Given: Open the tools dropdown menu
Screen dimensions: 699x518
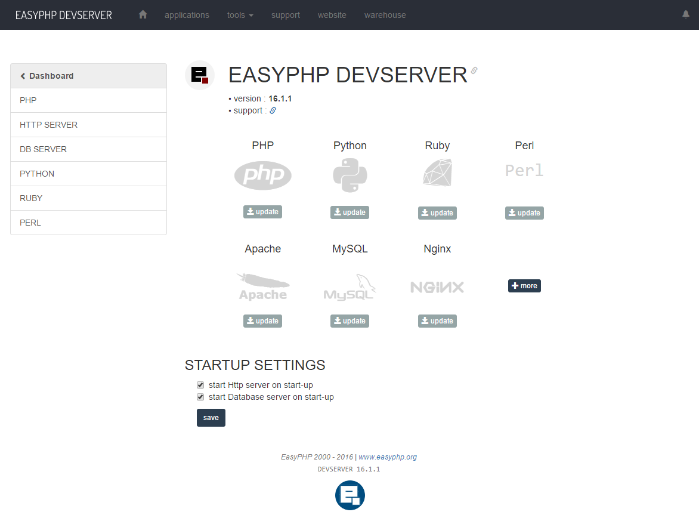Looking at the screenshot, I should (x=240, y=15).
